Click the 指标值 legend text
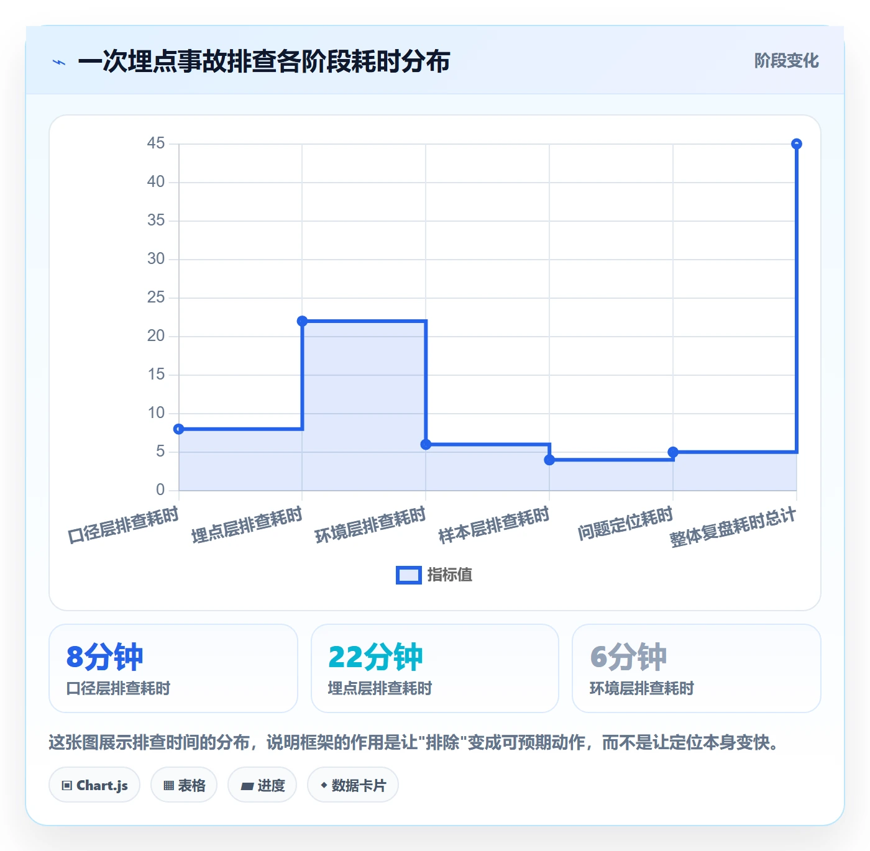 (x=450, y=575)
